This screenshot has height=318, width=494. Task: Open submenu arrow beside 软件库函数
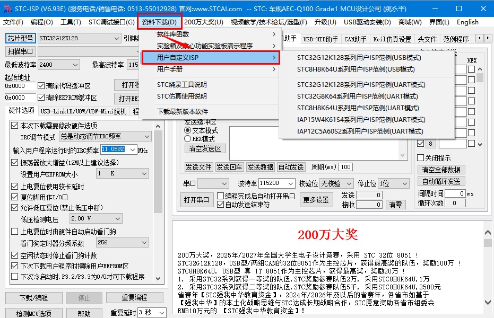[x=274, y=34]
